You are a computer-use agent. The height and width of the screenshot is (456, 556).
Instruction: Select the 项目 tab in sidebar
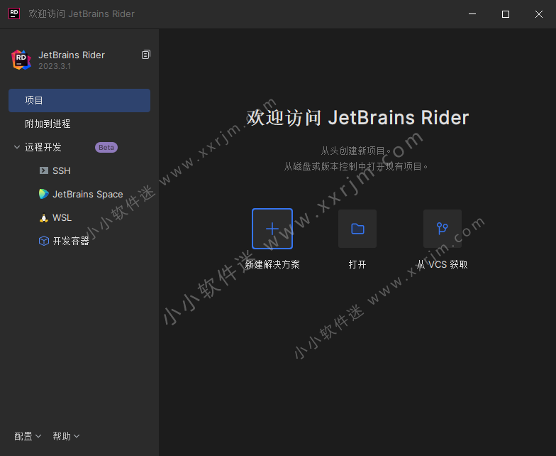(x=79, y=100)
